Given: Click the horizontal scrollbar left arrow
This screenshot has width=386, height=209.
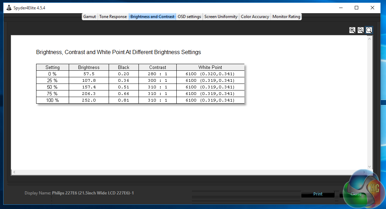Looking at the screenshot, I should click(14, 172).
